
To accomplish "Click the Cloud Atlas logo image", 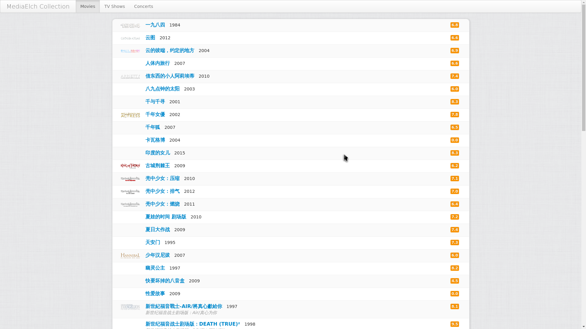I will 130,38.
